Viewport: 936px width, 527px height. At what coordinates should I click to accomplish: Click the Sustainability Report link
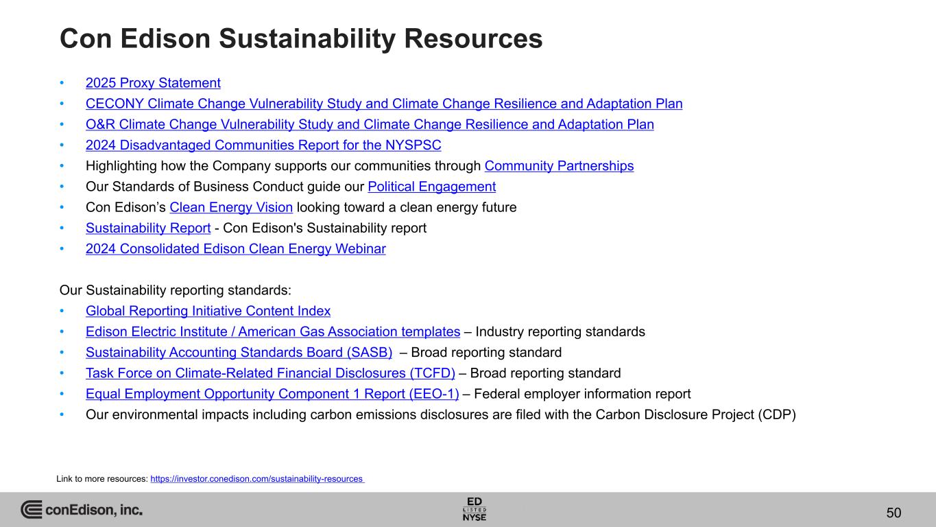[147, 228]
